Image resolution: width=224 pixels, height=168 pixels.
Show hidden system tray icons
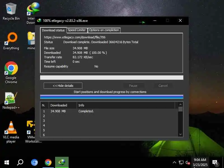(x=174, y=162)
